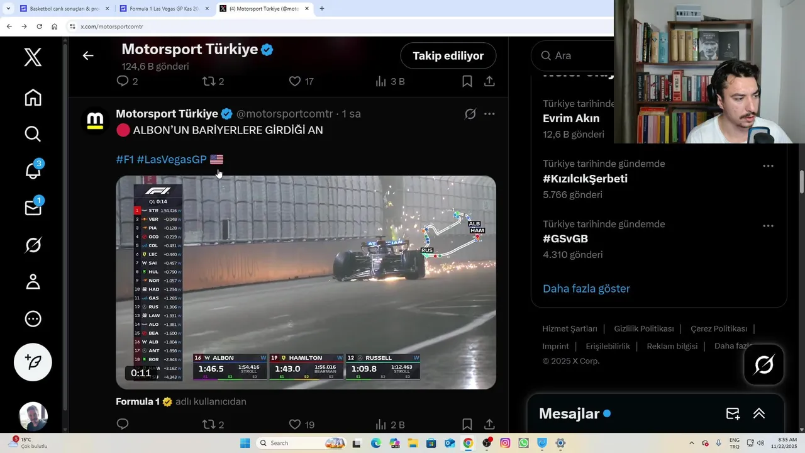
Task: Bookmark the upper post
Action: (467, 81)
